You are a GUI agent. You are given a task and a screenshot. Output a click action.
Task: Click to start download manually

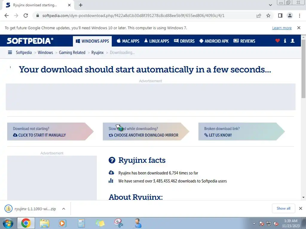tap(50, 131)
